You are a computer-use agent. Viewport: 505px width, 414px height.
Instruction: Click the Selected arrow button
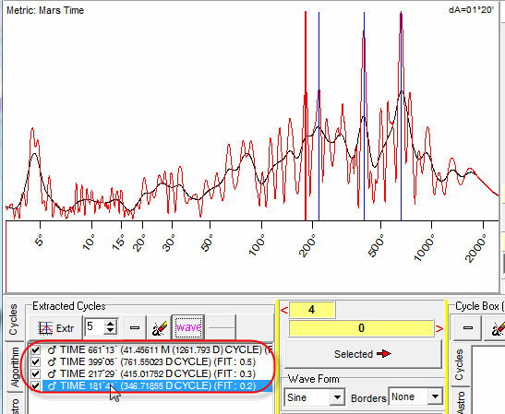[x=363, y=354]
